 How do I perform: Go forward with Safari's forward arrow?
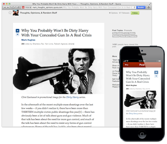pyautogui.click(x=8, y=7)
